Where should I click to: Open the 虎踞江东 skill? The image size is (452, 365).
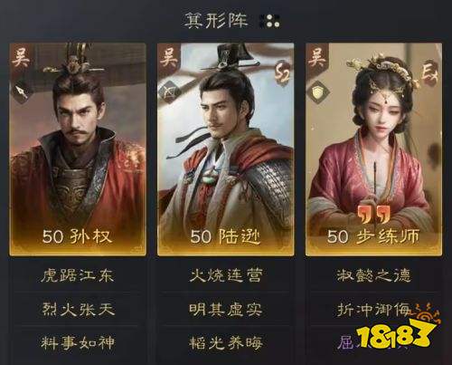coord(78,275)
